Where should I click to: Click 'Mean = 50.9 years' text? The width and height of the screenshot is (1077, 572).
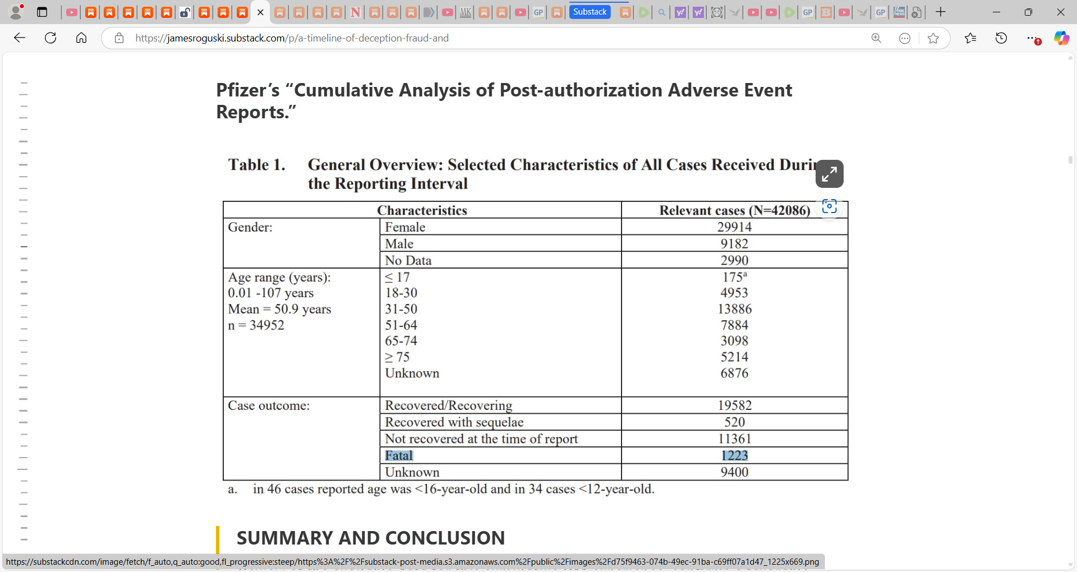coord(279,309)
